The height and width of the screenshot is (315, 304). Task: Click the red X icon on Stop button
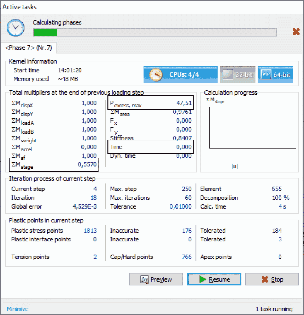coord(265,279)
